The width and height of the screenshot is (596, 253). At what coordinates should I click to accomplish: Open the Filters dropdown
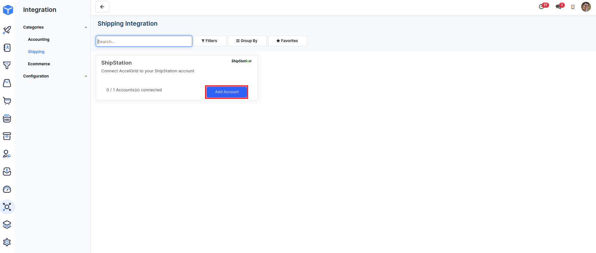(210, 41)
